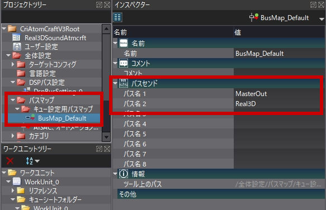This screenshot has height=210, width=326.
Task: Collapse the バスセンド inspector section
Action: point(115,83)
